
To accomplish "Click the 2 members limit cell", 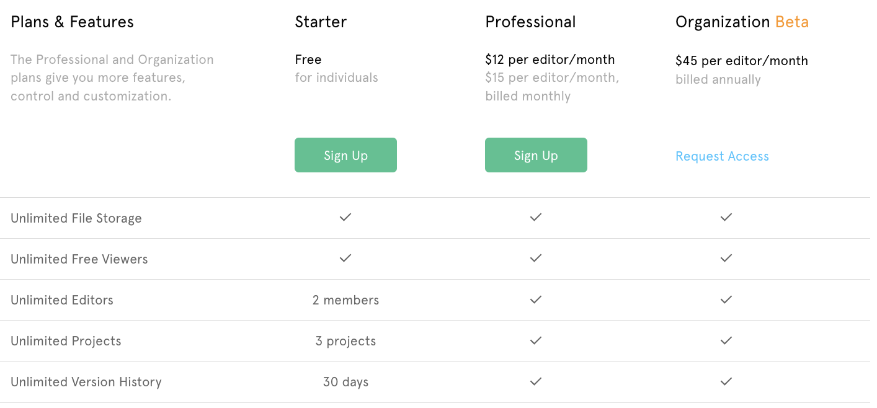I will click(345, 299).
